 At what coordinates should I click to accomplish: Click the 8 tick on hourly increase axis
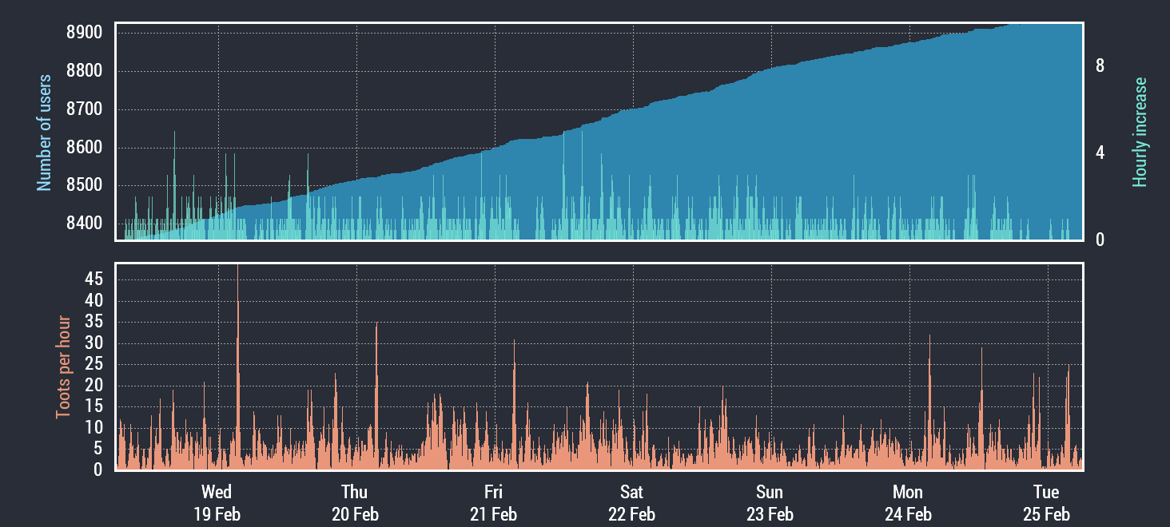point(1100,66)
